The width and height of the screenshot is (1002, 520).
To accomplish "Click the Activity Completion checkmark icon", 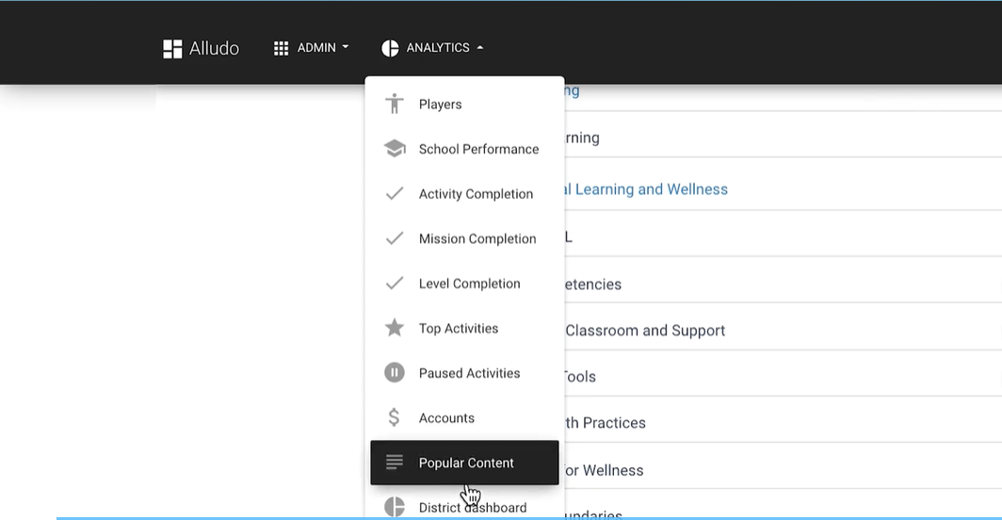I will [395, 193].
